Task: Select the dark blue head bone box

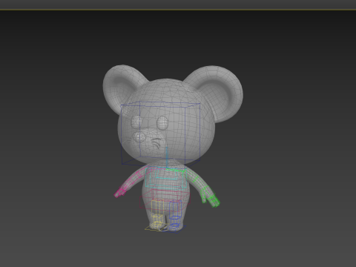Action: [160, 133]
